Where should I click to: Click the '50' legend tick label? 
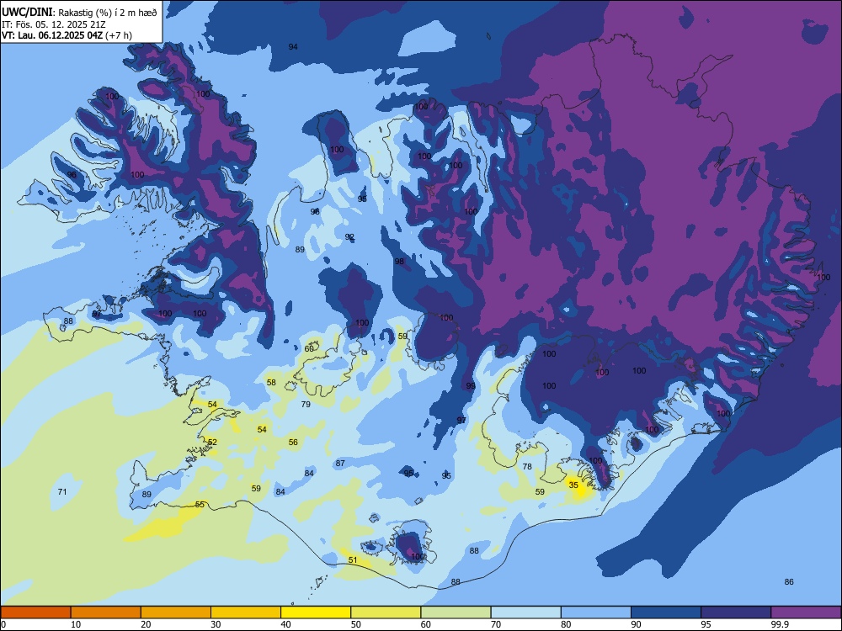pos(356,624)
